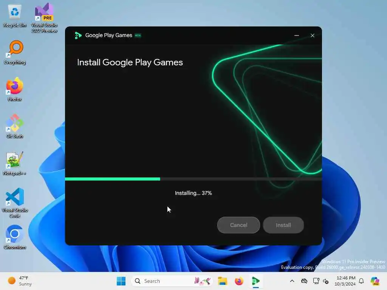Close the Google Play Games installer window
The image size is (387, 290).
[x=312, y=35]
